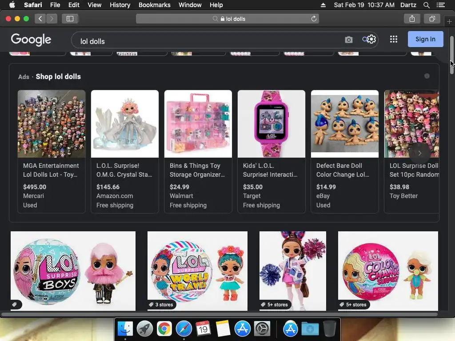Viewport: 455px width, 341px height.
Task: Click the Amazon.com seller text
Action: [x=115, y=196]
